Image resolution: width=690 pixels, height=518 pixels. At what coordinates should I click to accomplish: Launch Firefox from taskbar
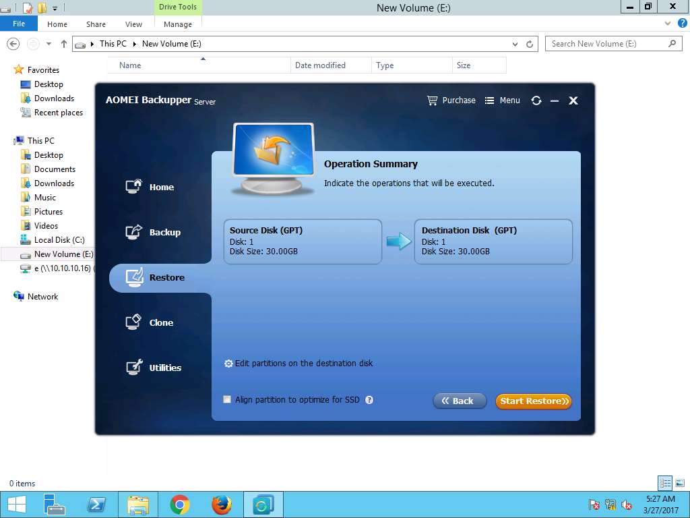coord(221,505)
